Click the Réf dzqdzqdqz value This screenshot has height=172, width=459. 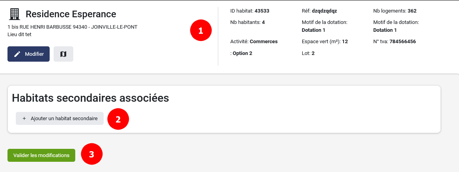tap(324, 11)
